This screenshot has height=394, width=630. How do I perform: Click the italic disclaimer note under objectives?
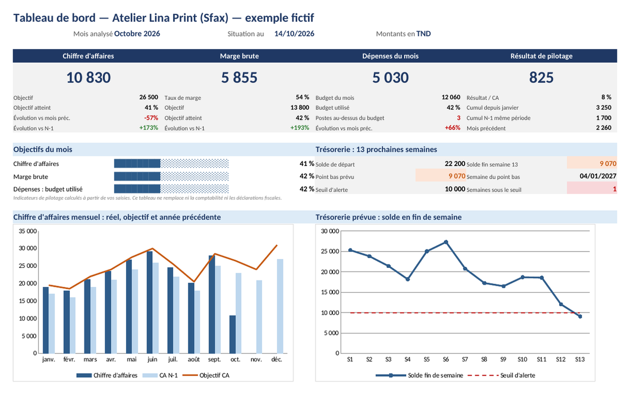pyautogui.click(x=148, y=198)
